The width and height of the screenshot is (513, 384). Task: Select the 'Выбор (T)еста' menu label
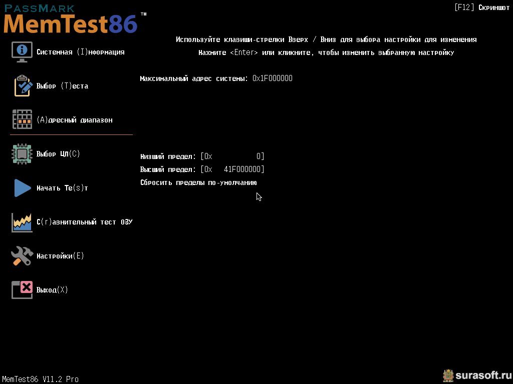pos(62,86)
